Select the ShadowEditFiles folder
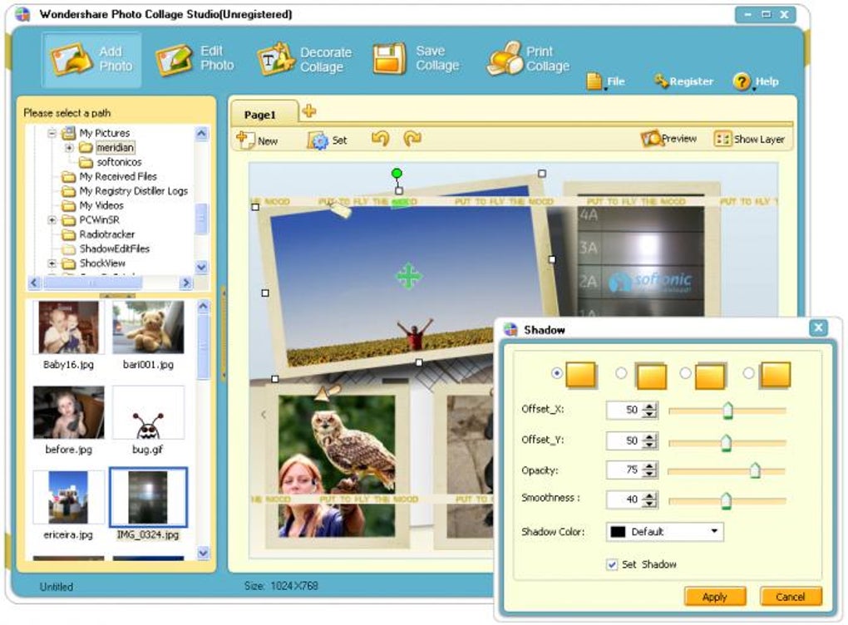This screenshot has height=625, width=848. (114, 249)
